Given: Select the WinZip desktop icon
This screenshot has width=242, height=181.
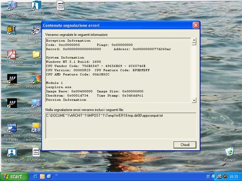Looking at the screenshot, I should click(12, 33).
